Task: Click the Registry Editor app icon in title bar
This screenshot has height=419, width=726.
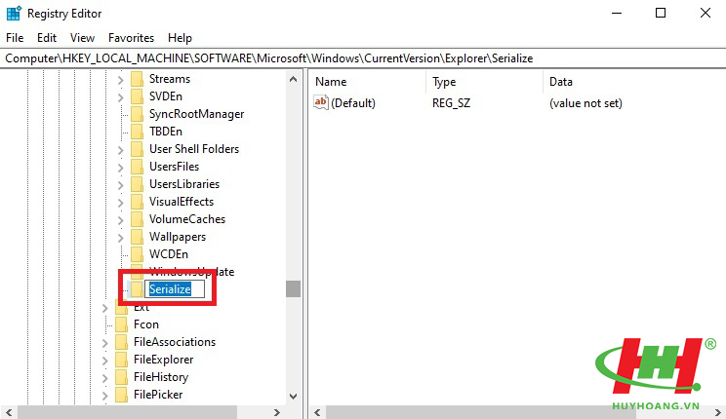Action: (x=14, y=14)
